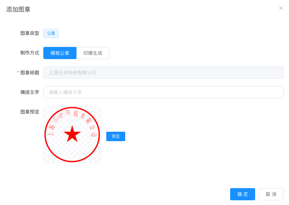
Task: Click the 横排文字 label
Action: 30,92
